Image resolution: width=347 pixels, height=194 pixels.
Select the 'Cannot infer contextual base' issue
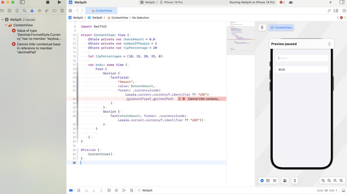click(x=36, y=48)
